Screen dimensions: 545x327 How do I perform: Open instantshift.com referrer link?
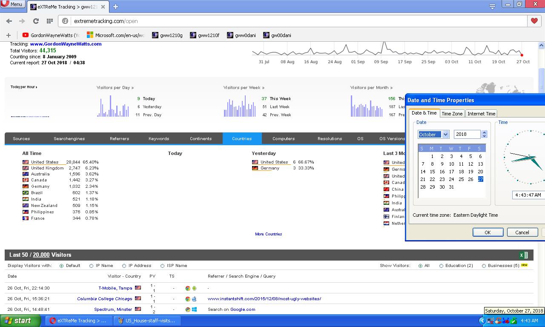coord(264,299)
